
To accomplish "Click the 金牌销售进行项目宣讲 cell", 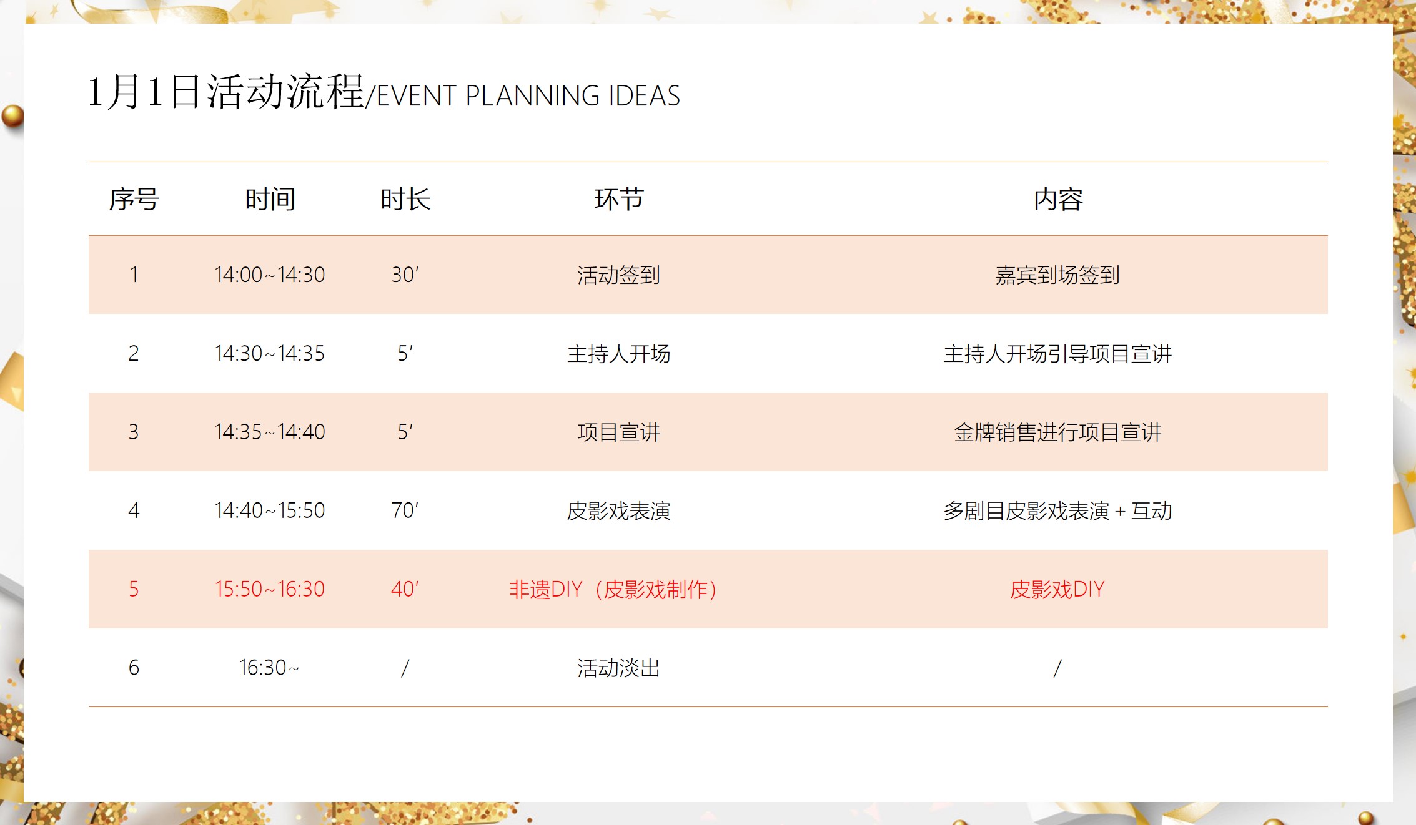I will pyautogui.click(x=1057, y=432).
